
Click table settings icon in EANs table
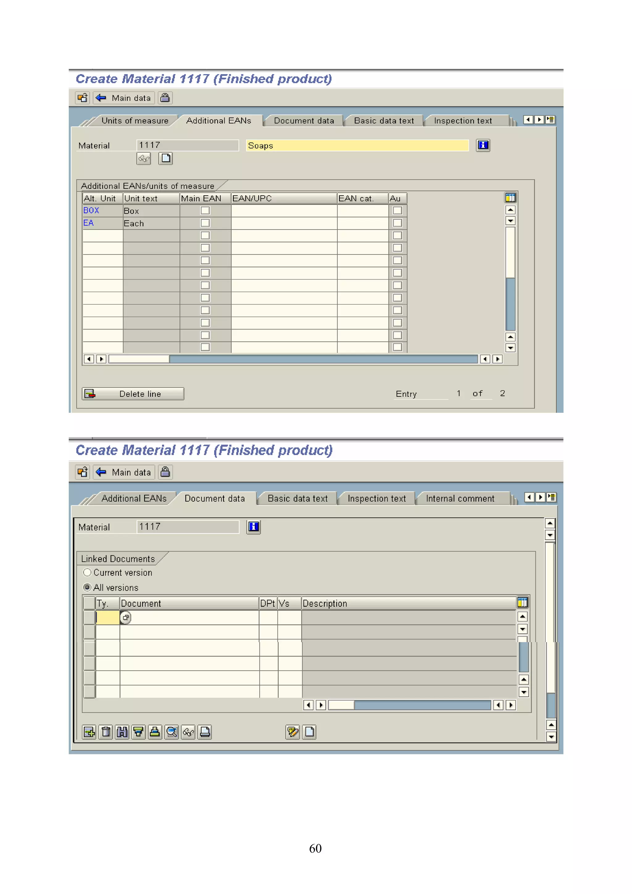tap(510, 198)
